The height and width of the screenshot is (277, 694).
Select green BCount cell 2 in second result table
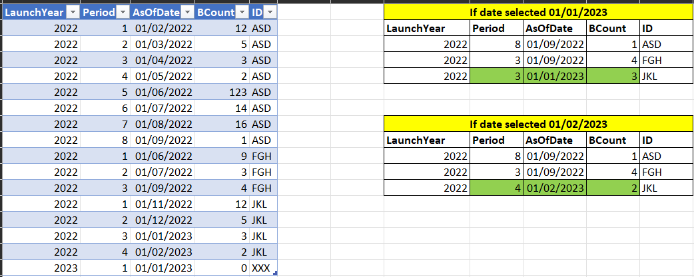[613, 188]
